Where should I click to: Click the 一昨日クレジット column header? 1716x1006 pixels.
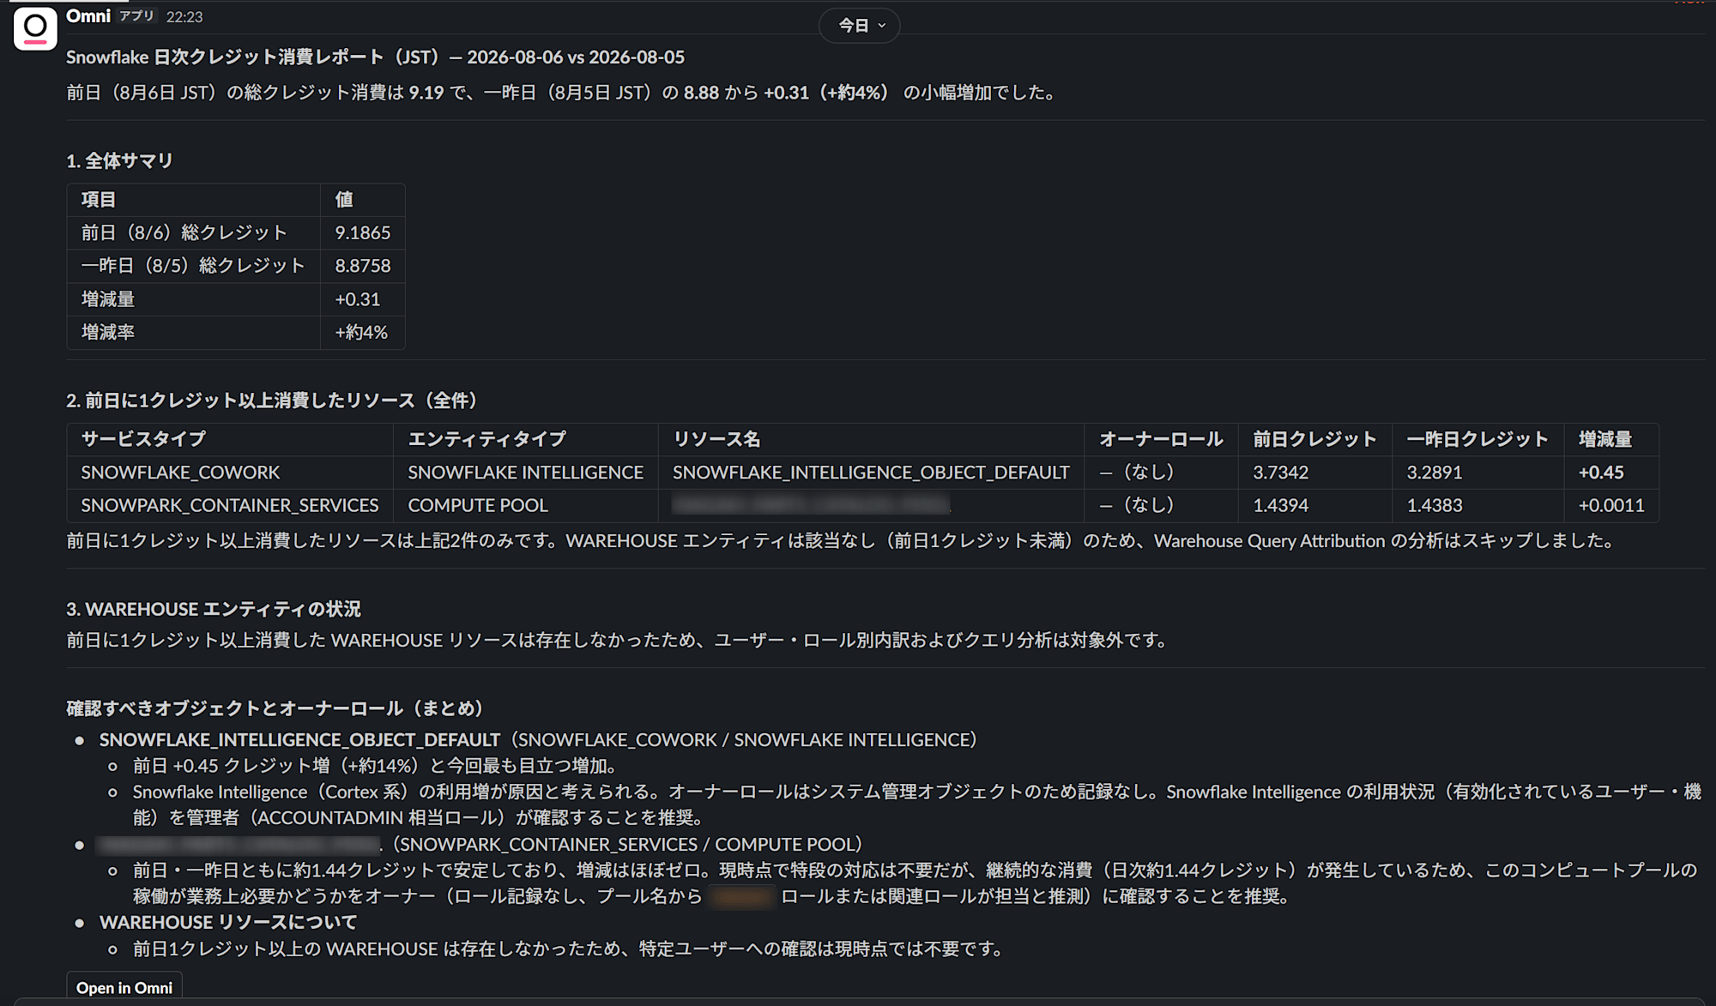pos(1477,439)
